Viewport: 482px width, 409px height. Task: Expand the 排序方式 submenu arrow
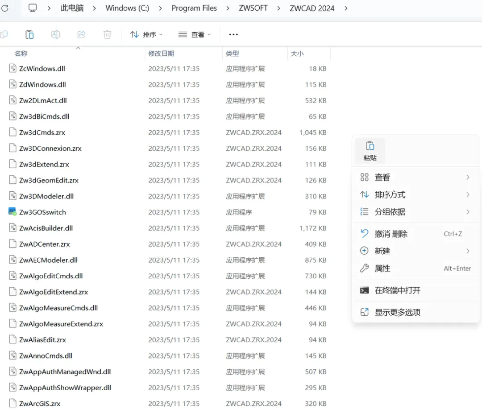468,194
